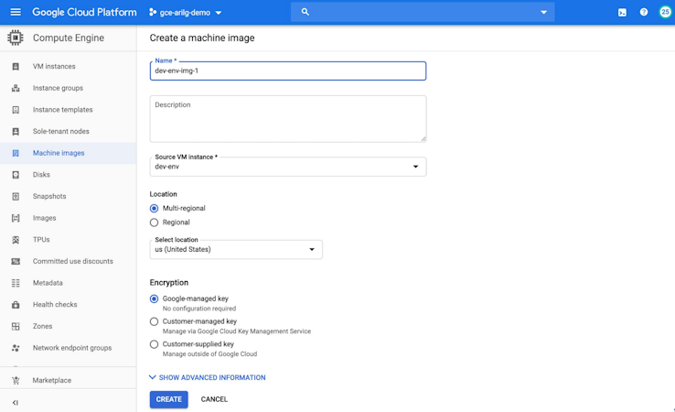Open the help question mark icon
Screen dimensions: 675x412
tap(644, 13)
